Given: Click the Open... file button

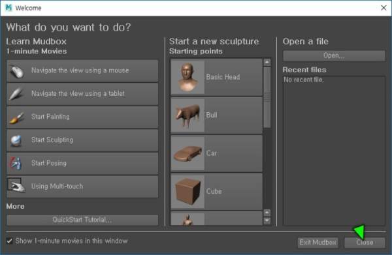Looking at the screenshot, I should (x=334, y=55).
